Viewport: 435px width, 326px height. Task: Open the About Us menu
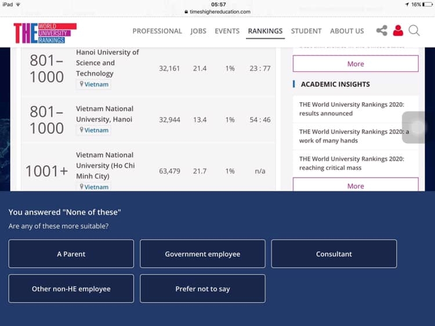(x=347, y=31)
